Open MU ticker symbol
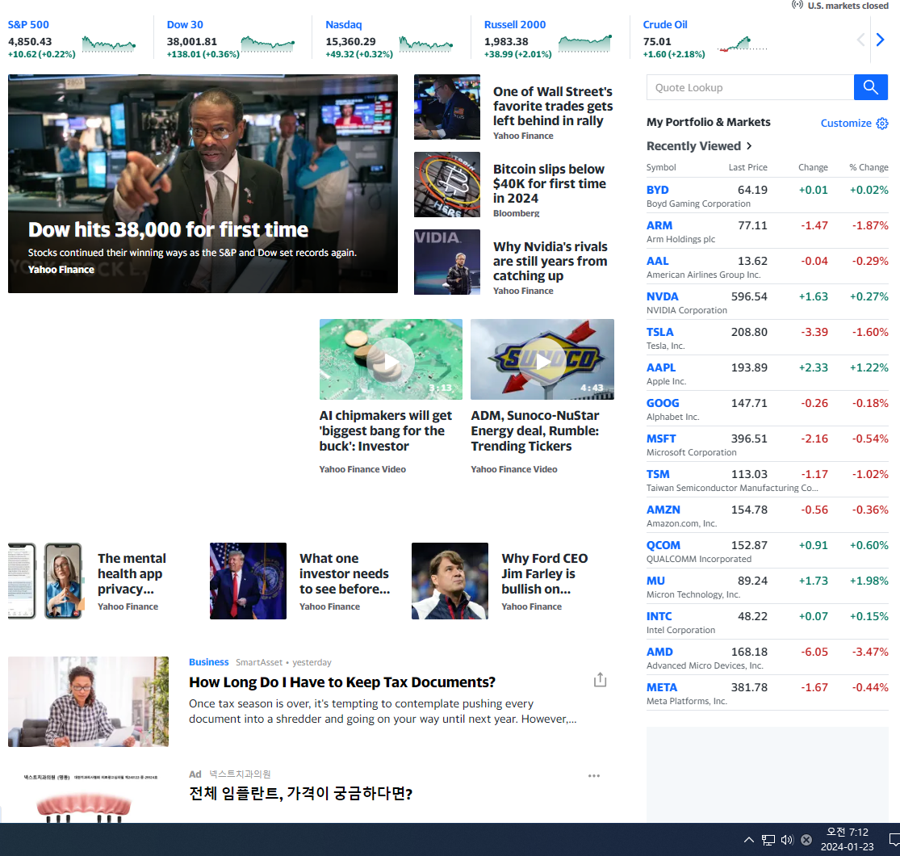Viewport: 900px width, 856px height. pos(655,581)
